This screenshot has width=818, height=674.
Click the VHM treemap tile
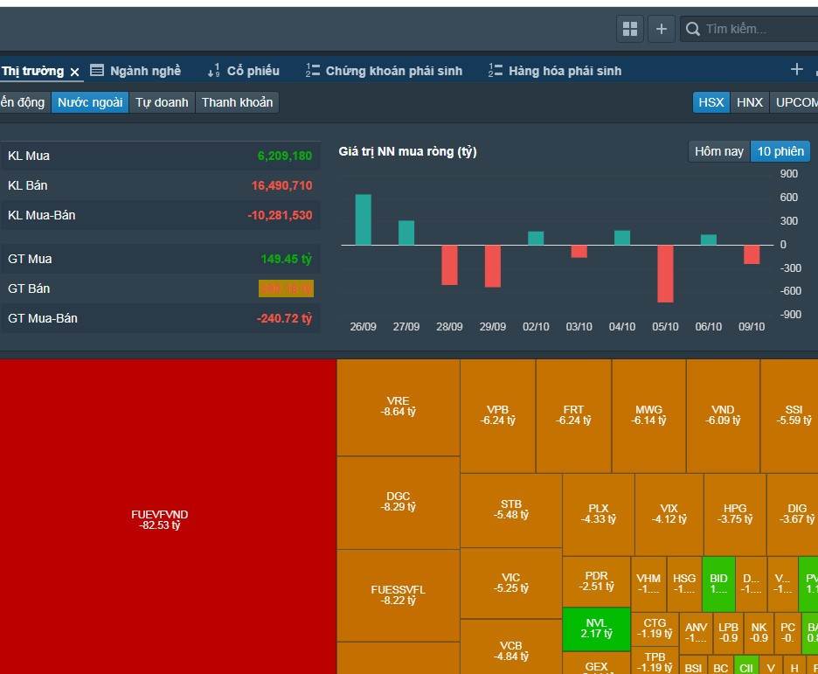click(x=648, y=584)
